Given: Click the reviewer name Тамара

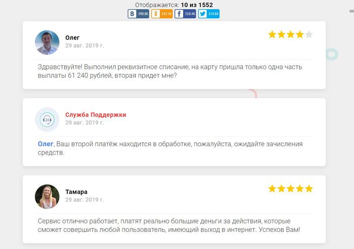Looking at the screenshot, I should coord(76,192).
